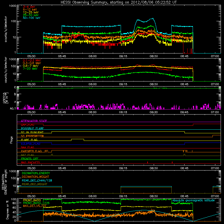Click the DECIMATION_WEIGHT legend label

(36, 177)
